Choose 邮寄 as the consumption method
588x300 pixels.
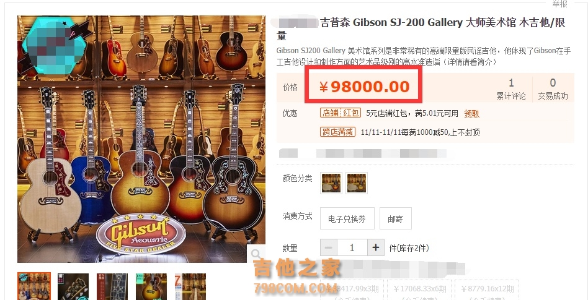pos(396,218)
